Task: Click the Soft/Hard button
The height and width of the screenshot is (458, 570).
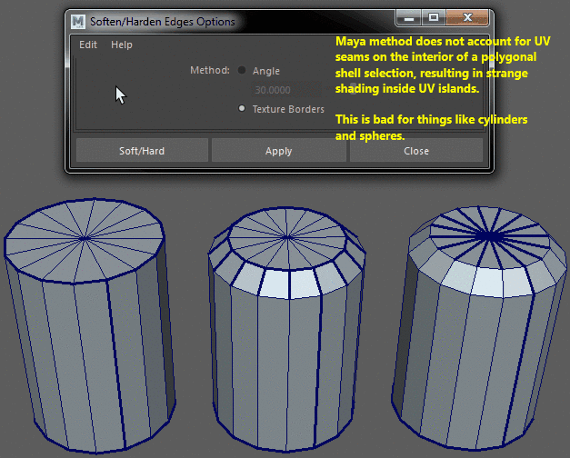Action: pyautogui.click(x=142, y=151)
